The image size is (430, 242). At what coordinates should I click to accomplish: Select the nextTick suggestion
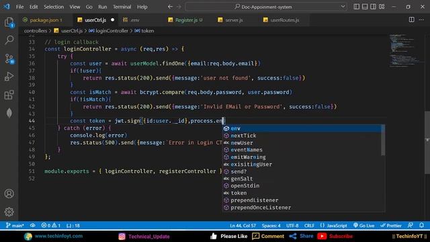[302, 136]
